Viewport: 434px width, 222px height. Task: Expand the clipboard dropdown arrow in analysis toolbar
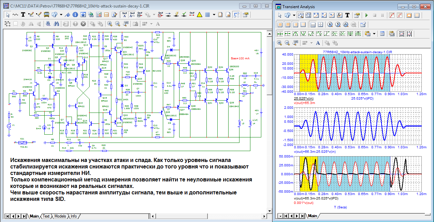click(x=374, y=34)
